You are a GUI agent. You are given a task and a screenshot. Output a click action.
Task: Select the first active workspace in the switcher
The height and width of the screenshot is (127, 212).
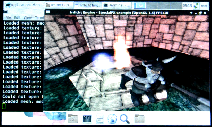coord(140,6)
